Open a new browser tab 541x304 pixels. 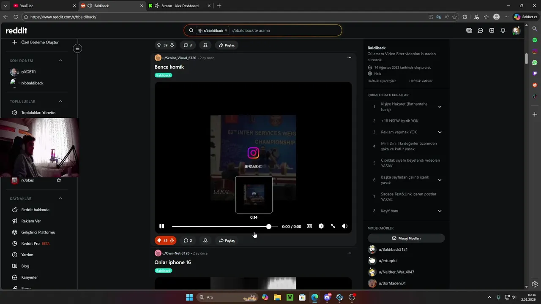(x=219, y=6)
